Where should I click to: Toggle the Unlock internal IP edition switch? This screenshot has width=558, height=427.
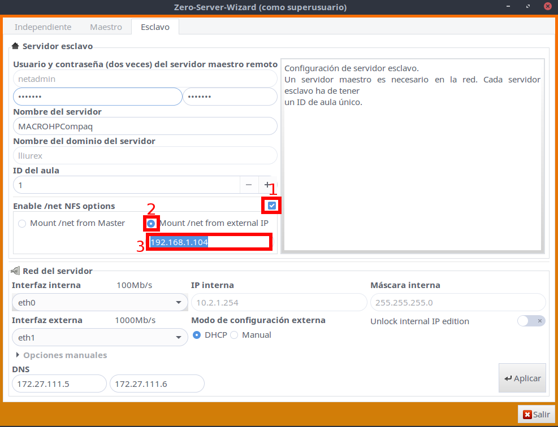click(x=531, y=321)
